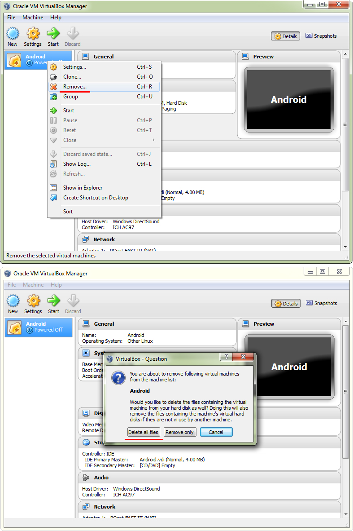Viewport: 353px width, 531px height.
Task: Open Close submenu arrow in context menu
Action: (x=154, y=140)
